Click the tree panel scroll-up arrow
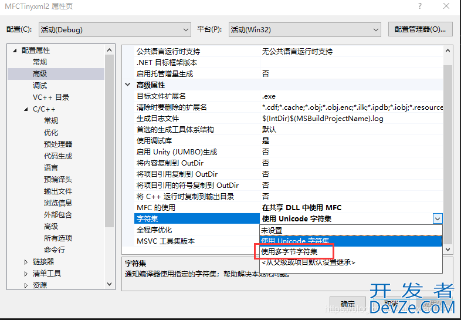Viewport: 461px width, 320px height. 109,50
